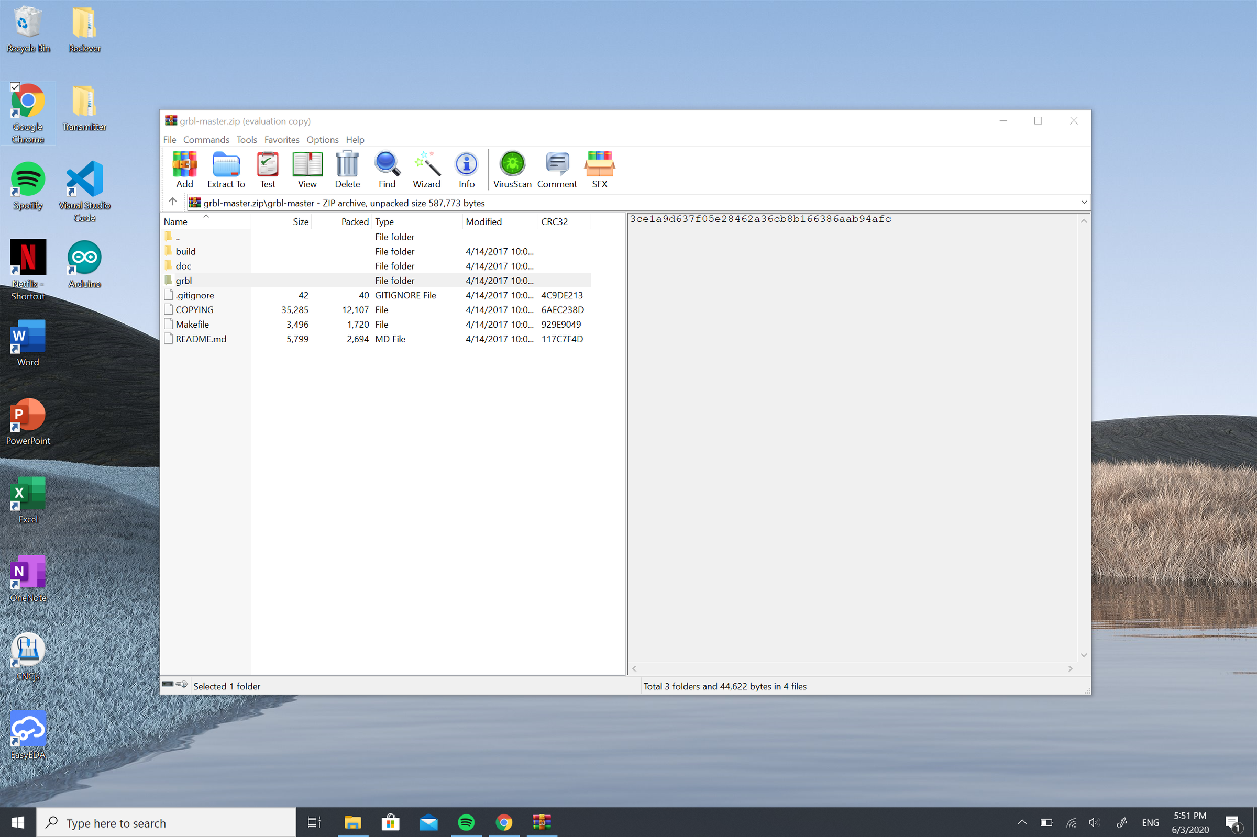This screenshot has height=837, width=1257.
Task: Select the README.md file
Action: 201,339
